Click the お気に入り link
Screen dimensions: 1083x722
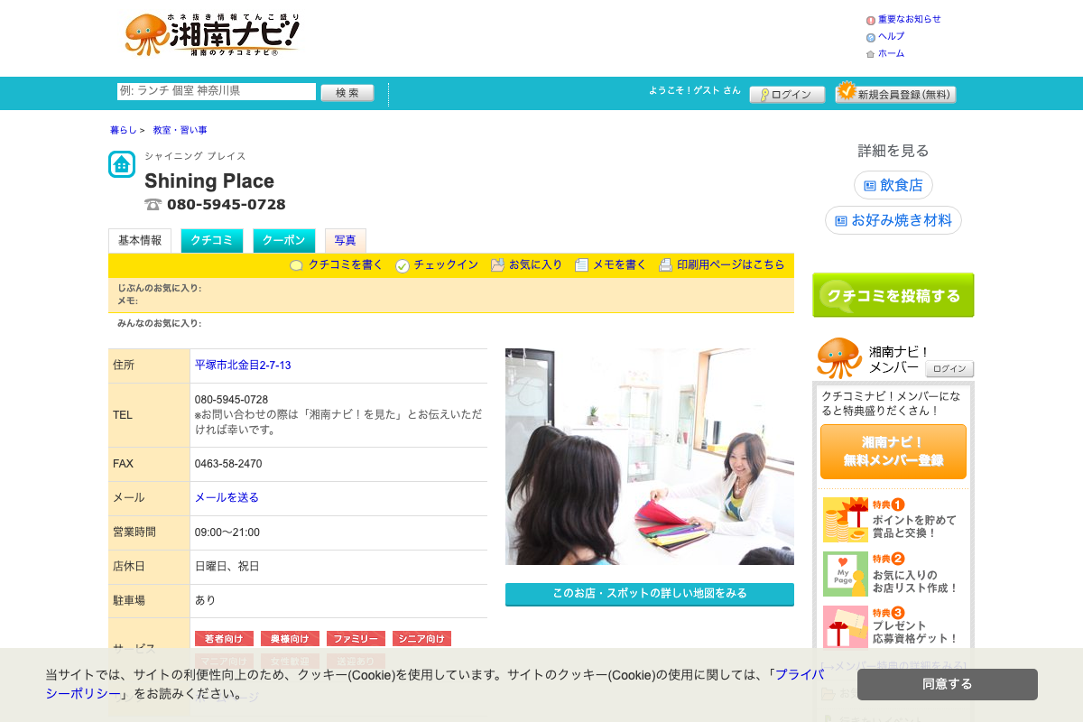tap(535, 265)
